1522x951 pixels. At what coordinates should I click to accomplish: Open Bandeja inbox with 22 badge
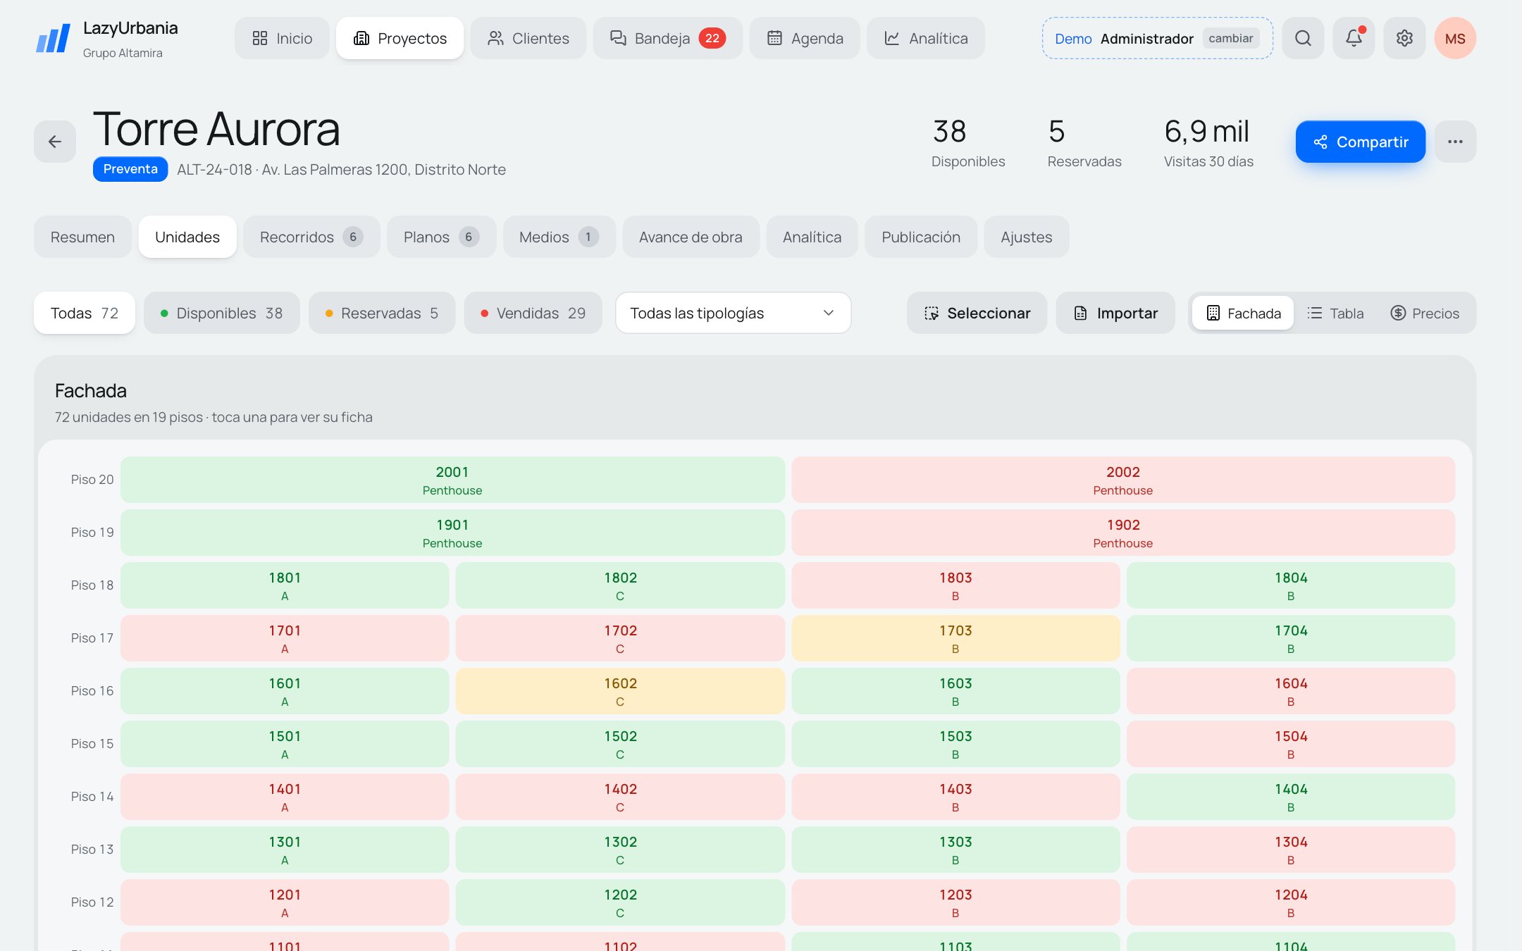[x=667, y=38]
